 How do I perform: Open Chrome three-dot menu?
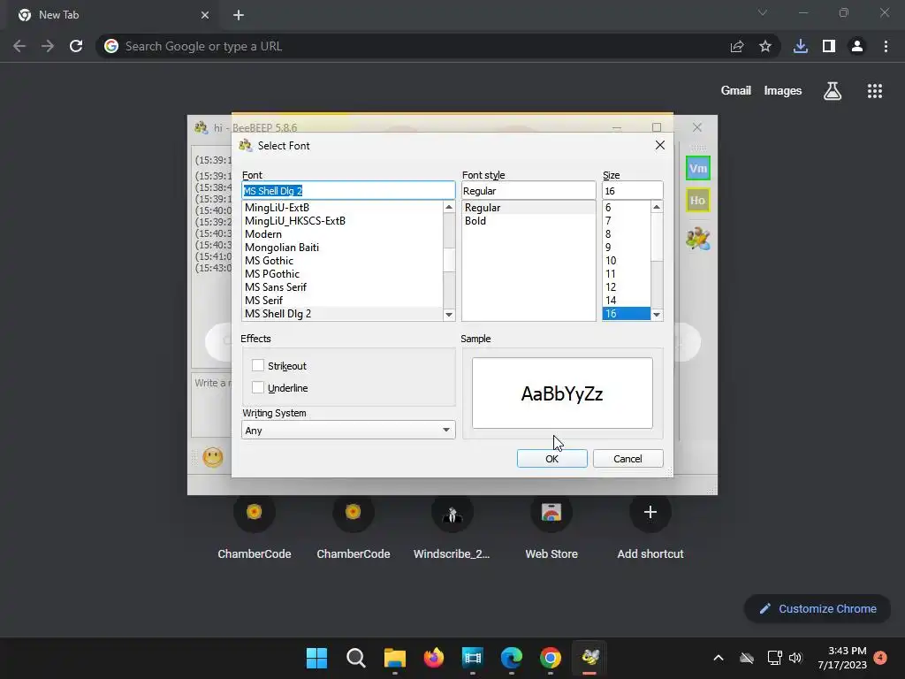[886, 46]
